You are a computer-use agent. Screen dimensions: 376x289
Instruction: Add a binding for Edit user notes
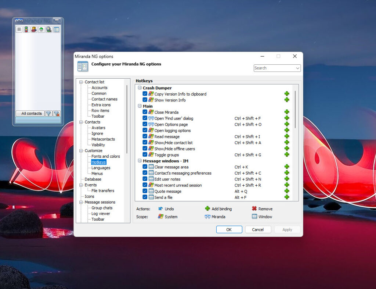[287, 179]
